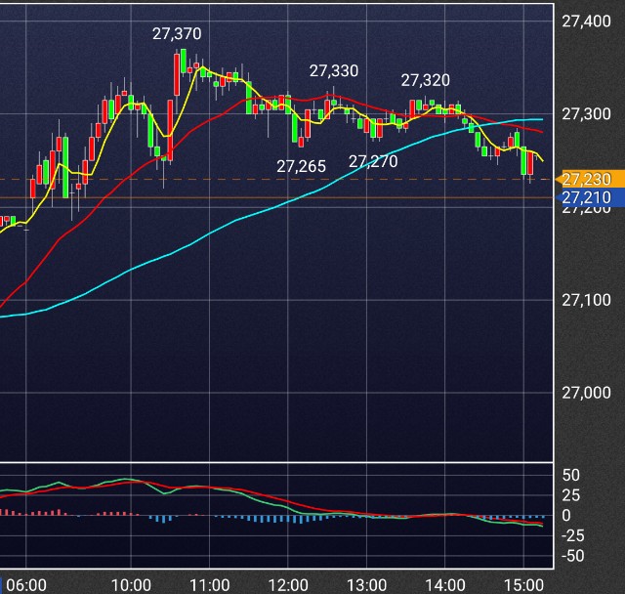This screenshot has height=594, width=625.
Task: Click the 13:00 time axis label
Action: pyautogui.click(x=367, y=585)
